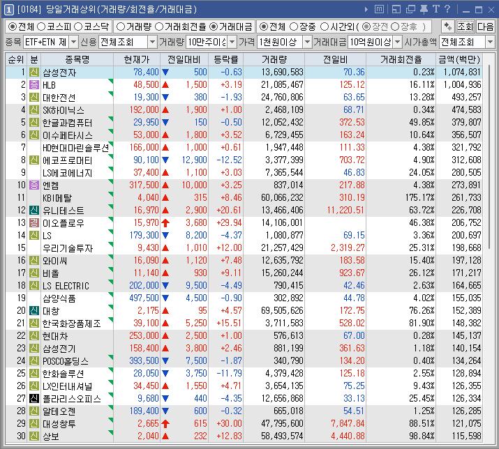The image size is (499, 449).
Task: Open the 거래대금 10억원이상 dropdown
Action: click(398, 42)
